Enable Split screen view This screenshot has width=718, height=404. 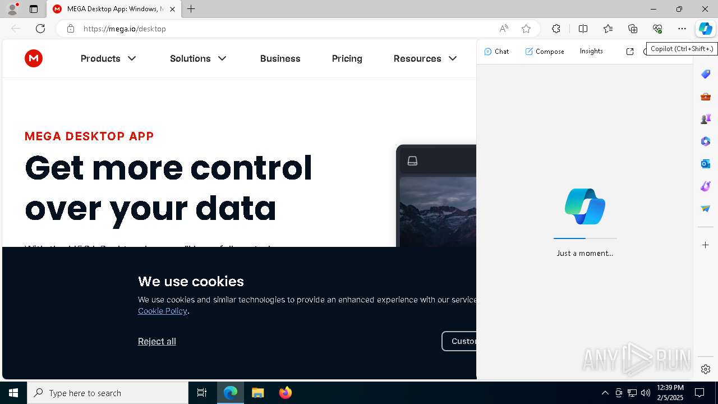coord(583,29)
